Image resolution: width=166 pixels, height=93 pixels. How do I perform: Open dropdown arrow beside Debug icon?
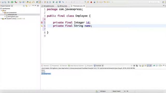10,2
